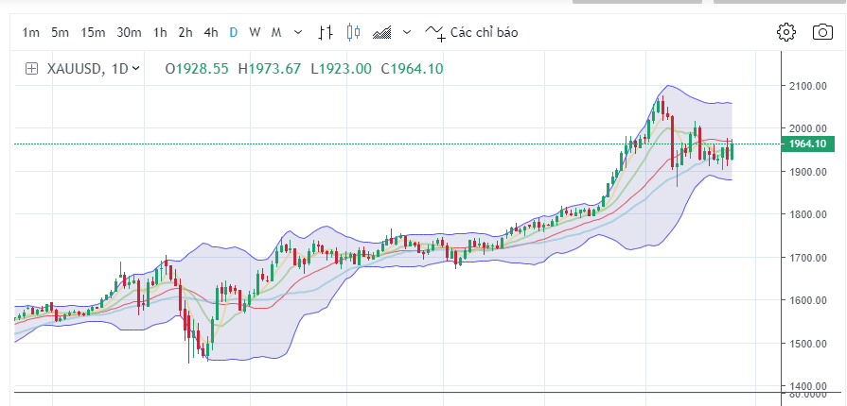
Task: Select the 4h timeframe
Action: click(x=210, y=32)
